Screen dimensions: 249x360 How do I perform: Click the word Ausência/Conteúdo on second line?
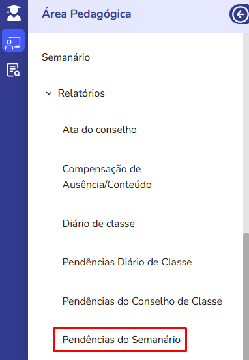pos(107,185)
